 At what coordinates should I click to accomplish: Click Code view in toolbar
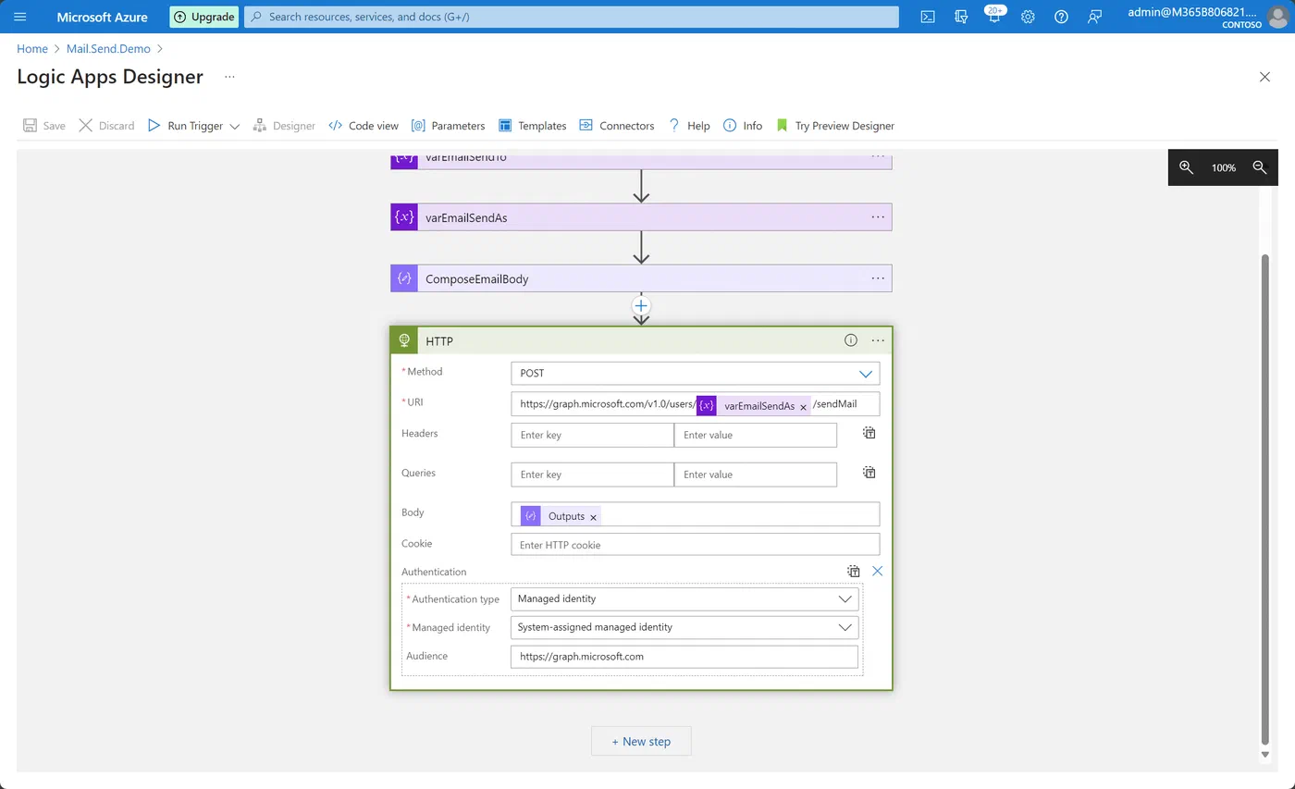point(364,126)
